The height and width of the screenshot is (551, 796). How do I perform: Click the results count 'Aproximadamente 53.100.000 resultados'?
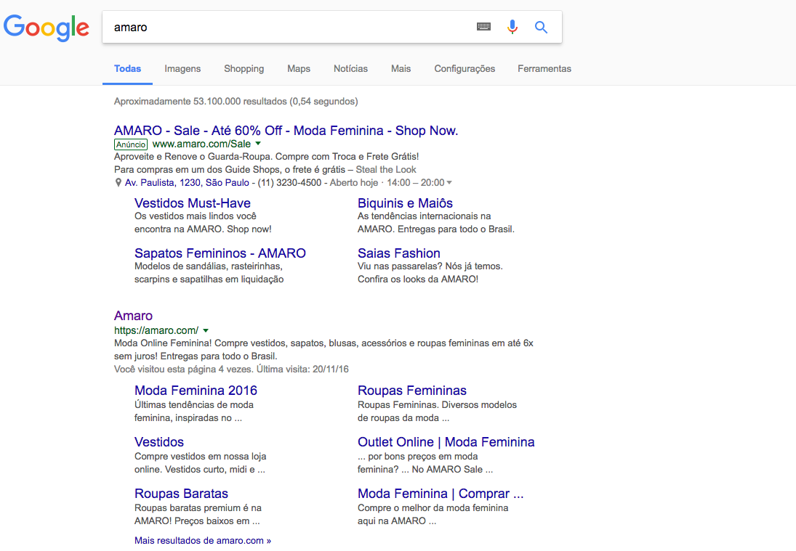click(x=201, y=102)
